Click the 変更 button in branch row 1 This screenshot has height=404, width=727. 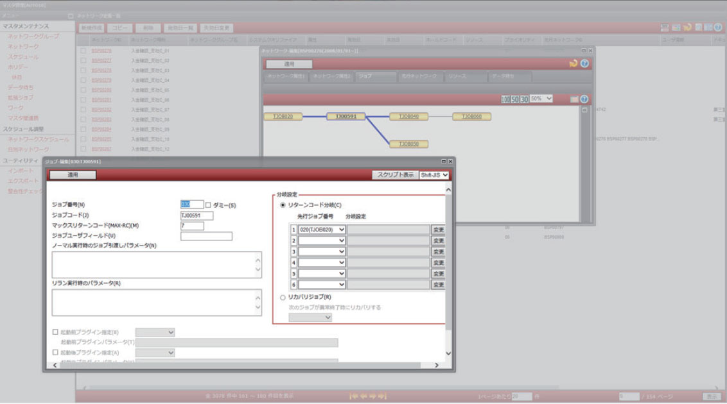coord(438,230)
